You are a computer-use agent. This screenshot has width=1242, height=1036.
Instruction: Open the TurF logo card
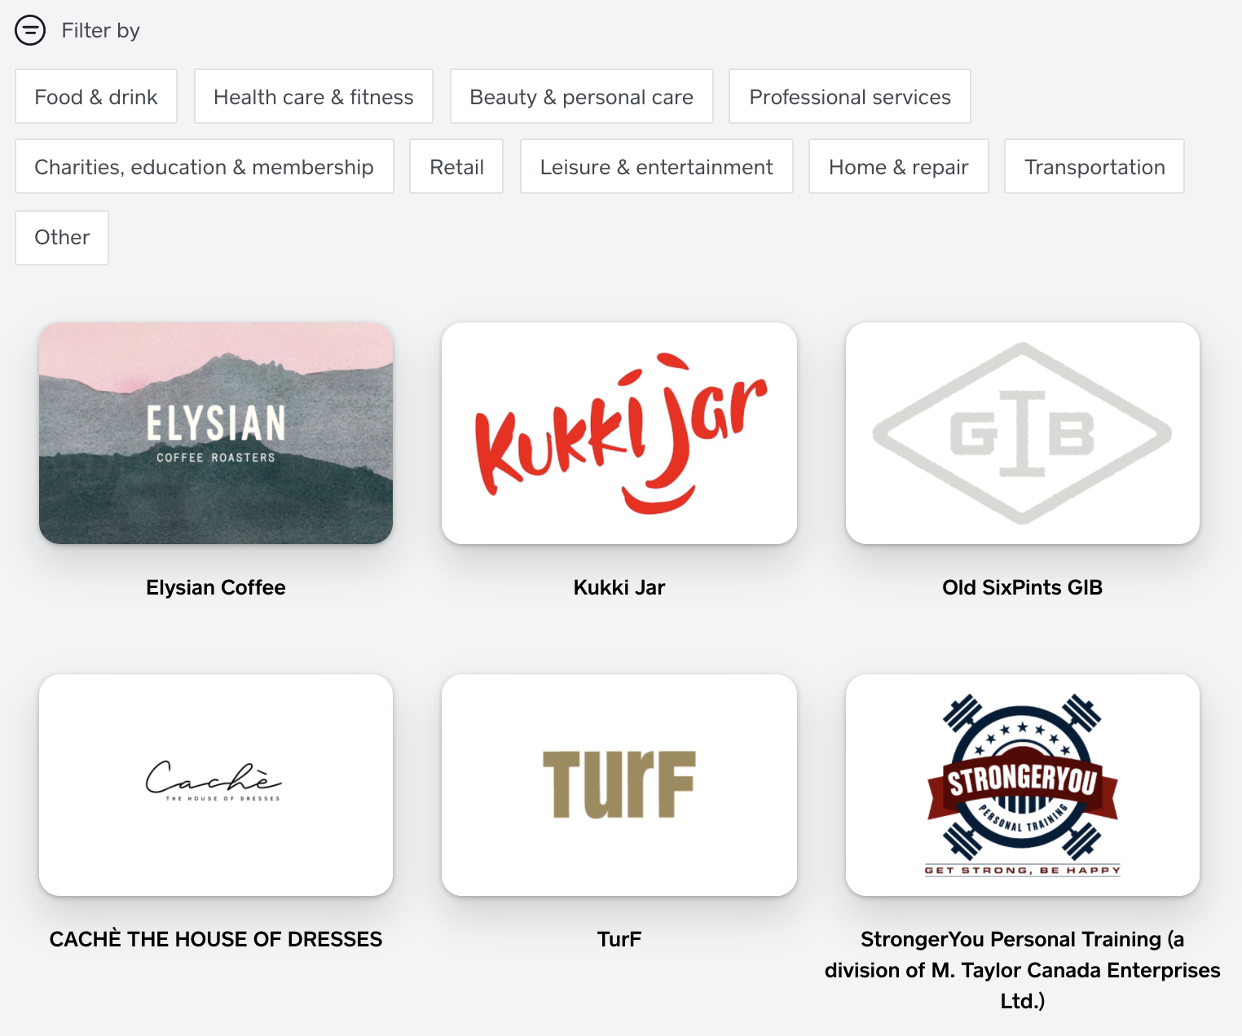[x=619, y=785]
